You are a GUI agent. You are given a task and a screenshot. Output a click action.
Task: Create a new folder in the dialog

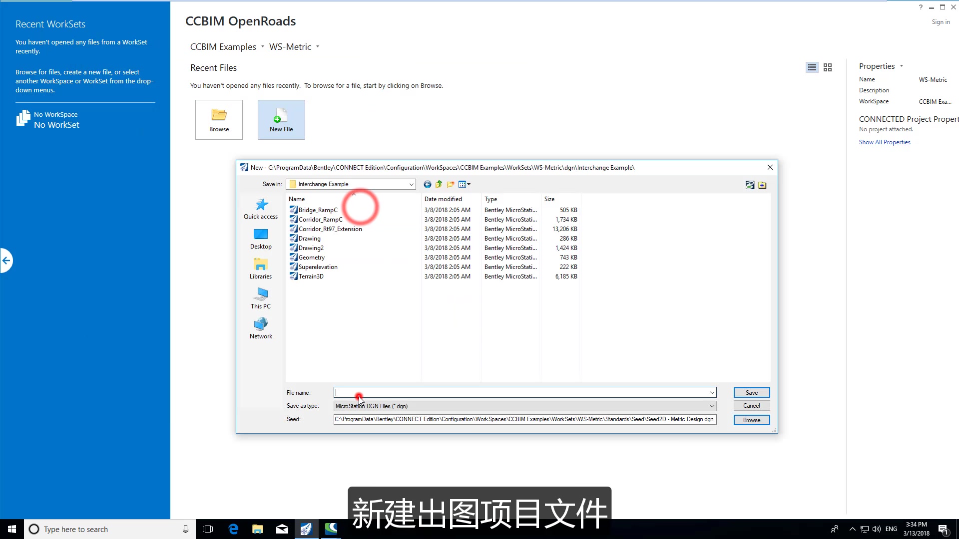point(450,184)
